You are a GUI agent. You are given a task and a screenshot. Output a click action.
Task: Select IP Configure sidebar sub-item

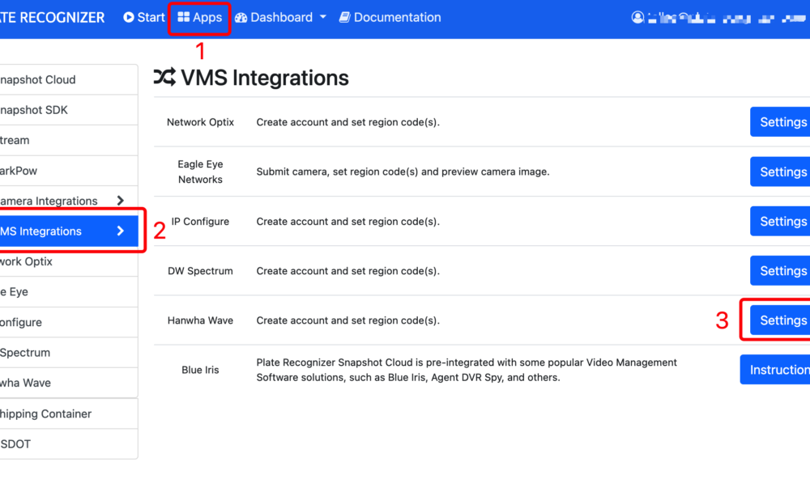(21, 322)
